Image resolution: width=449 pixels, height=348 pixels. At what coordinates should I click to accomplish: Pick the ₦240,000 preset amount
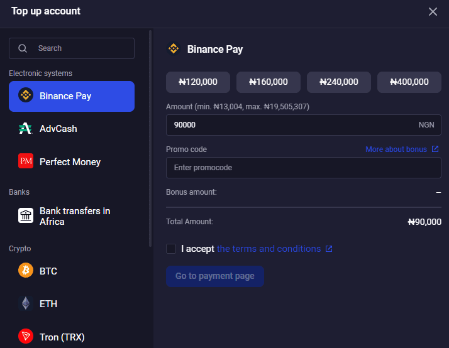(x=339, y=82)
